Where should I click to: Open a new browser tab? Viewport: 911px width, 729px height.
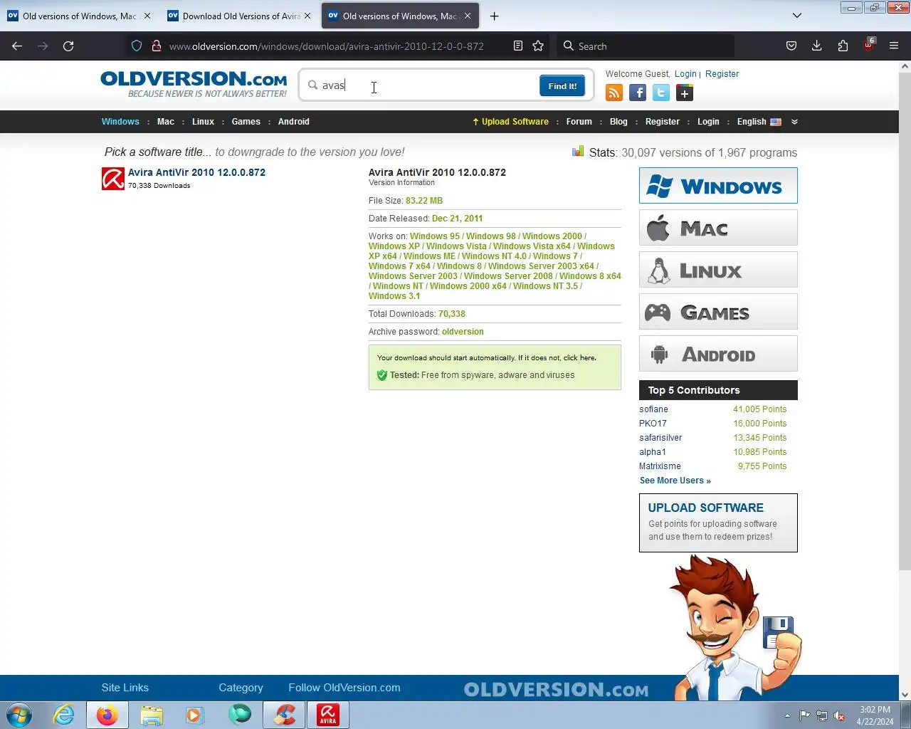pyautogui.click(x=494, y=16)
